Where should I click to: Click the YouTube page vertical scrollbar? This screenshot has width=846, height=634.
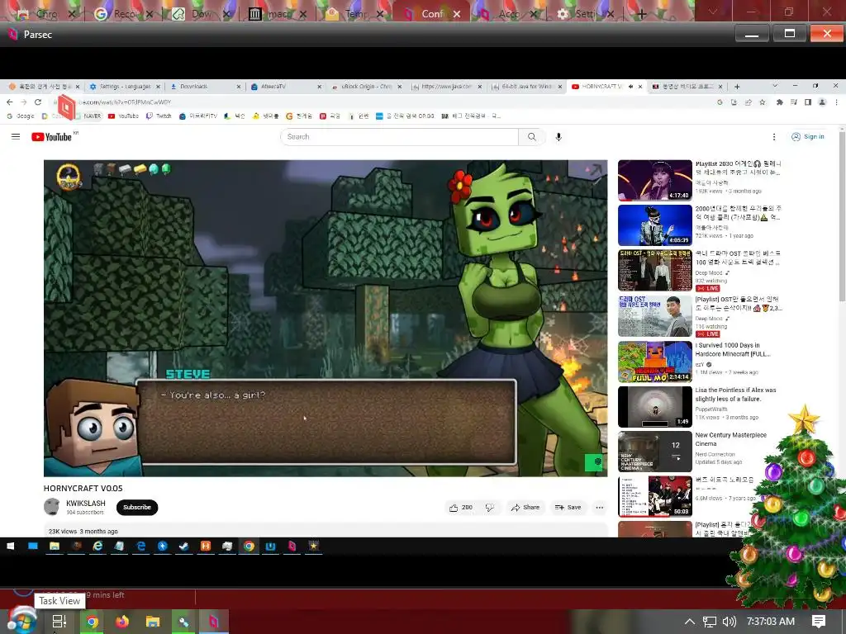(842, 215)
